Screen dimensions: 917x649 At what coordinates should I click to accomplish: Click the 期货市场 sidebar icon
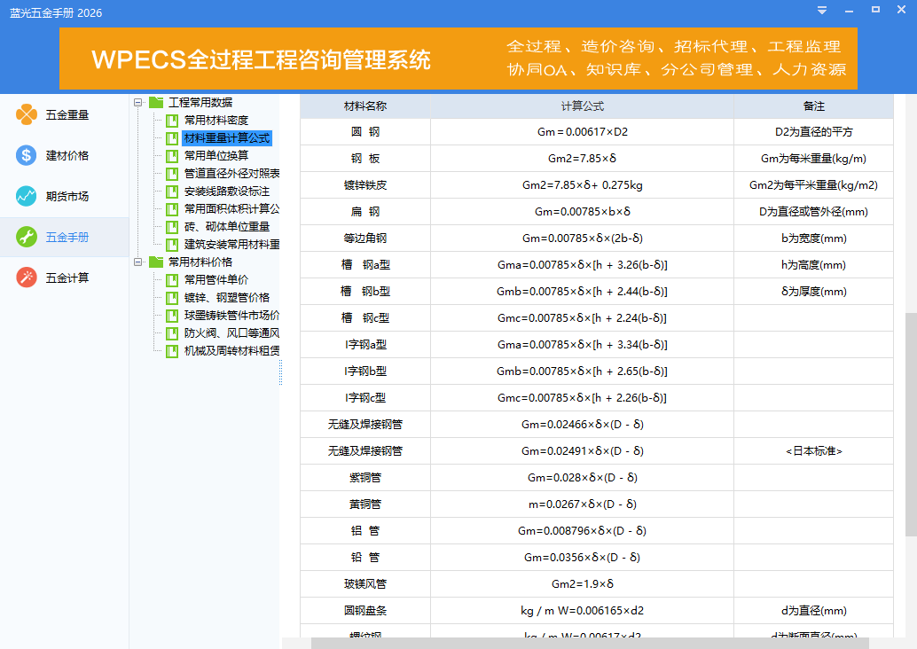coord(26,196)
